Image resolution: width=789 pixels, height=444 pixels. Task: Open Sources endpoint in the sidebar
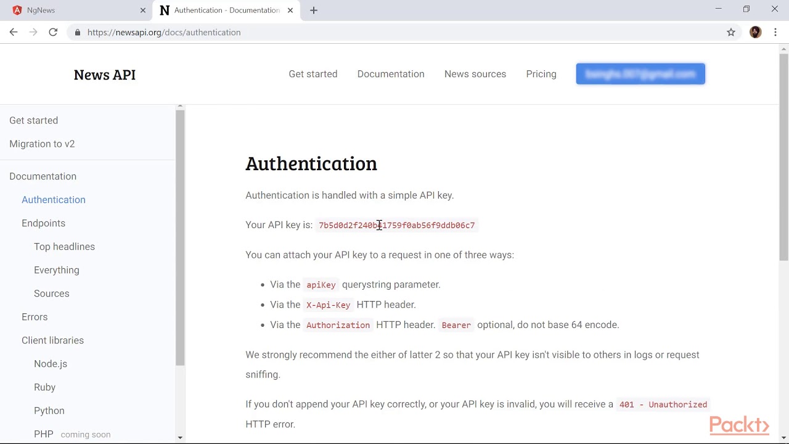pyautogui.click(x=52, y=294)
